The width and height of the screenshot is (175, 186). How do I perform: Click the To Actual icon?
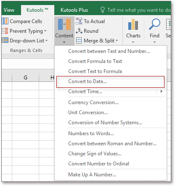pyautogui.click(x=79, y=21)
